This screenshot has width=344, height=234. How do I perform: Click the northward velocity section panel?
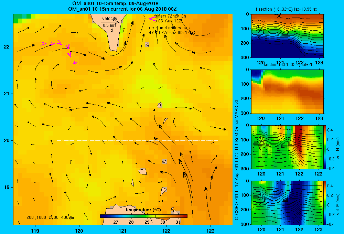click(x=287, y=147)
